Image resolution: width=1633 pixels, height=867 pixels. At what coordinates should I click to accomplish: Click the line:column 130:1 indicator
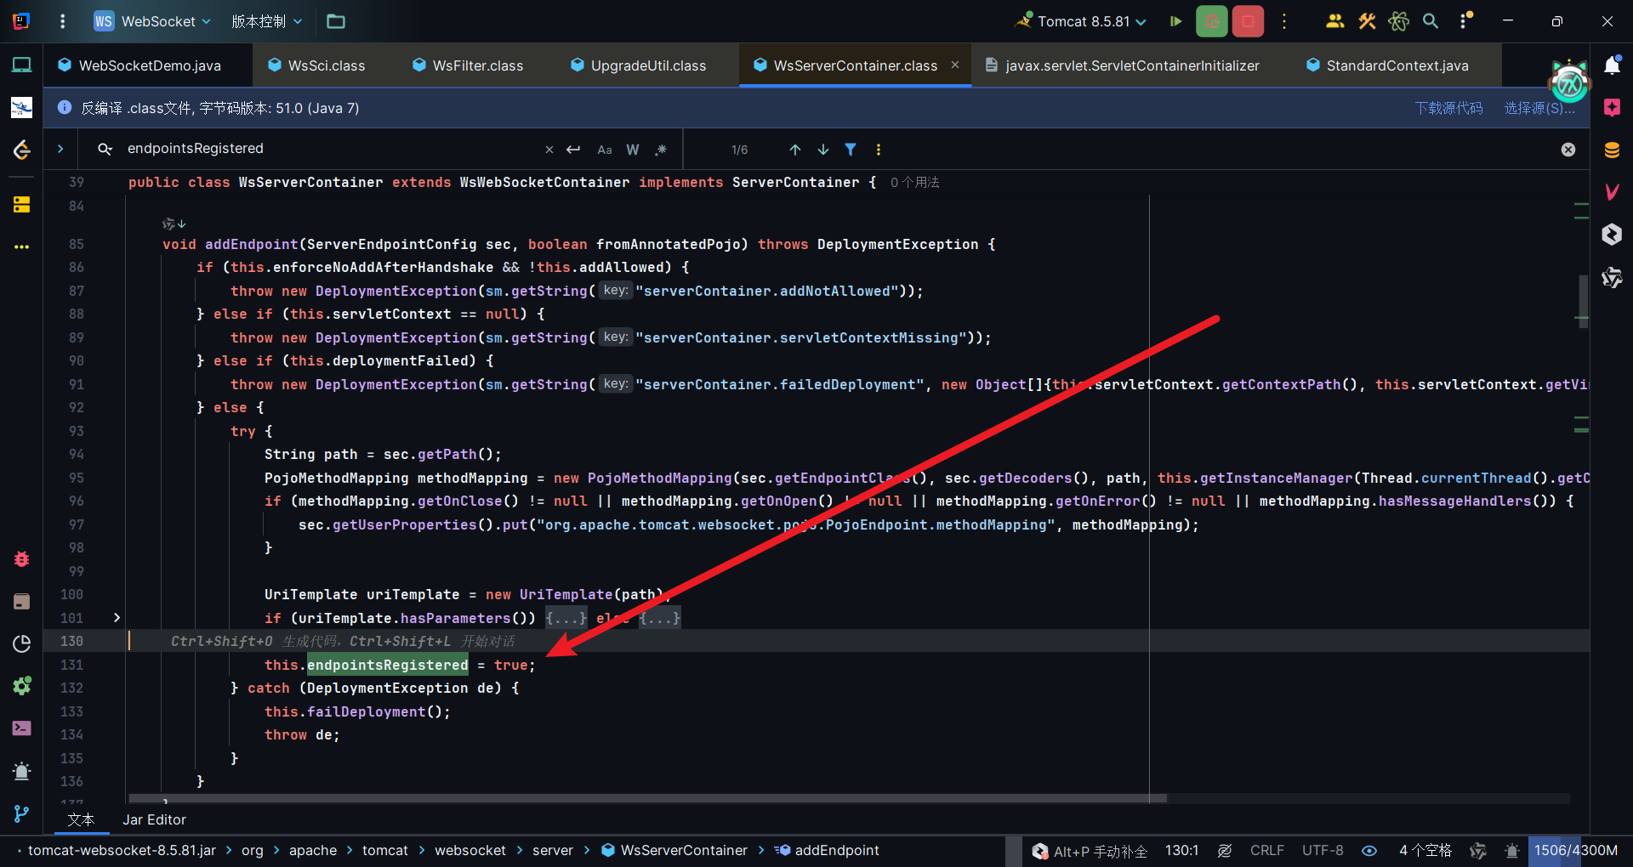(1181, 850)
